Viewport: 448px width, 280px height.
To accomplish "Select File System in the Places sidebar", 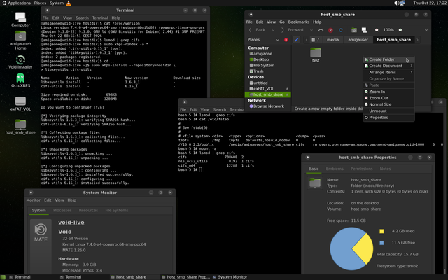I will [x=267, y=65].
